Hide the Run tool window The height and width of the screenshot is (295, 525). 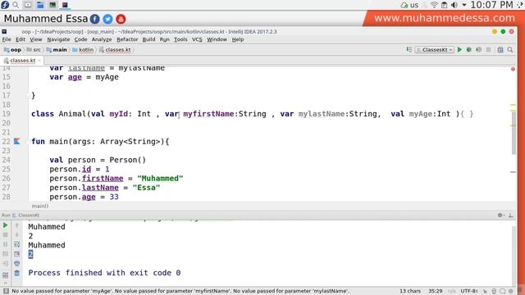point(510,215)
